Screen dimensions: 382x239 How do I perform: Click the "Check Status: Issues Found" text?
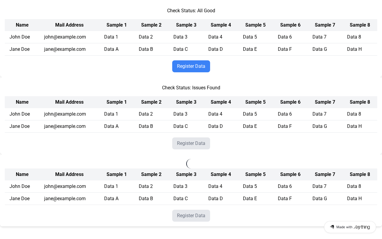click(x=191, y=88)
